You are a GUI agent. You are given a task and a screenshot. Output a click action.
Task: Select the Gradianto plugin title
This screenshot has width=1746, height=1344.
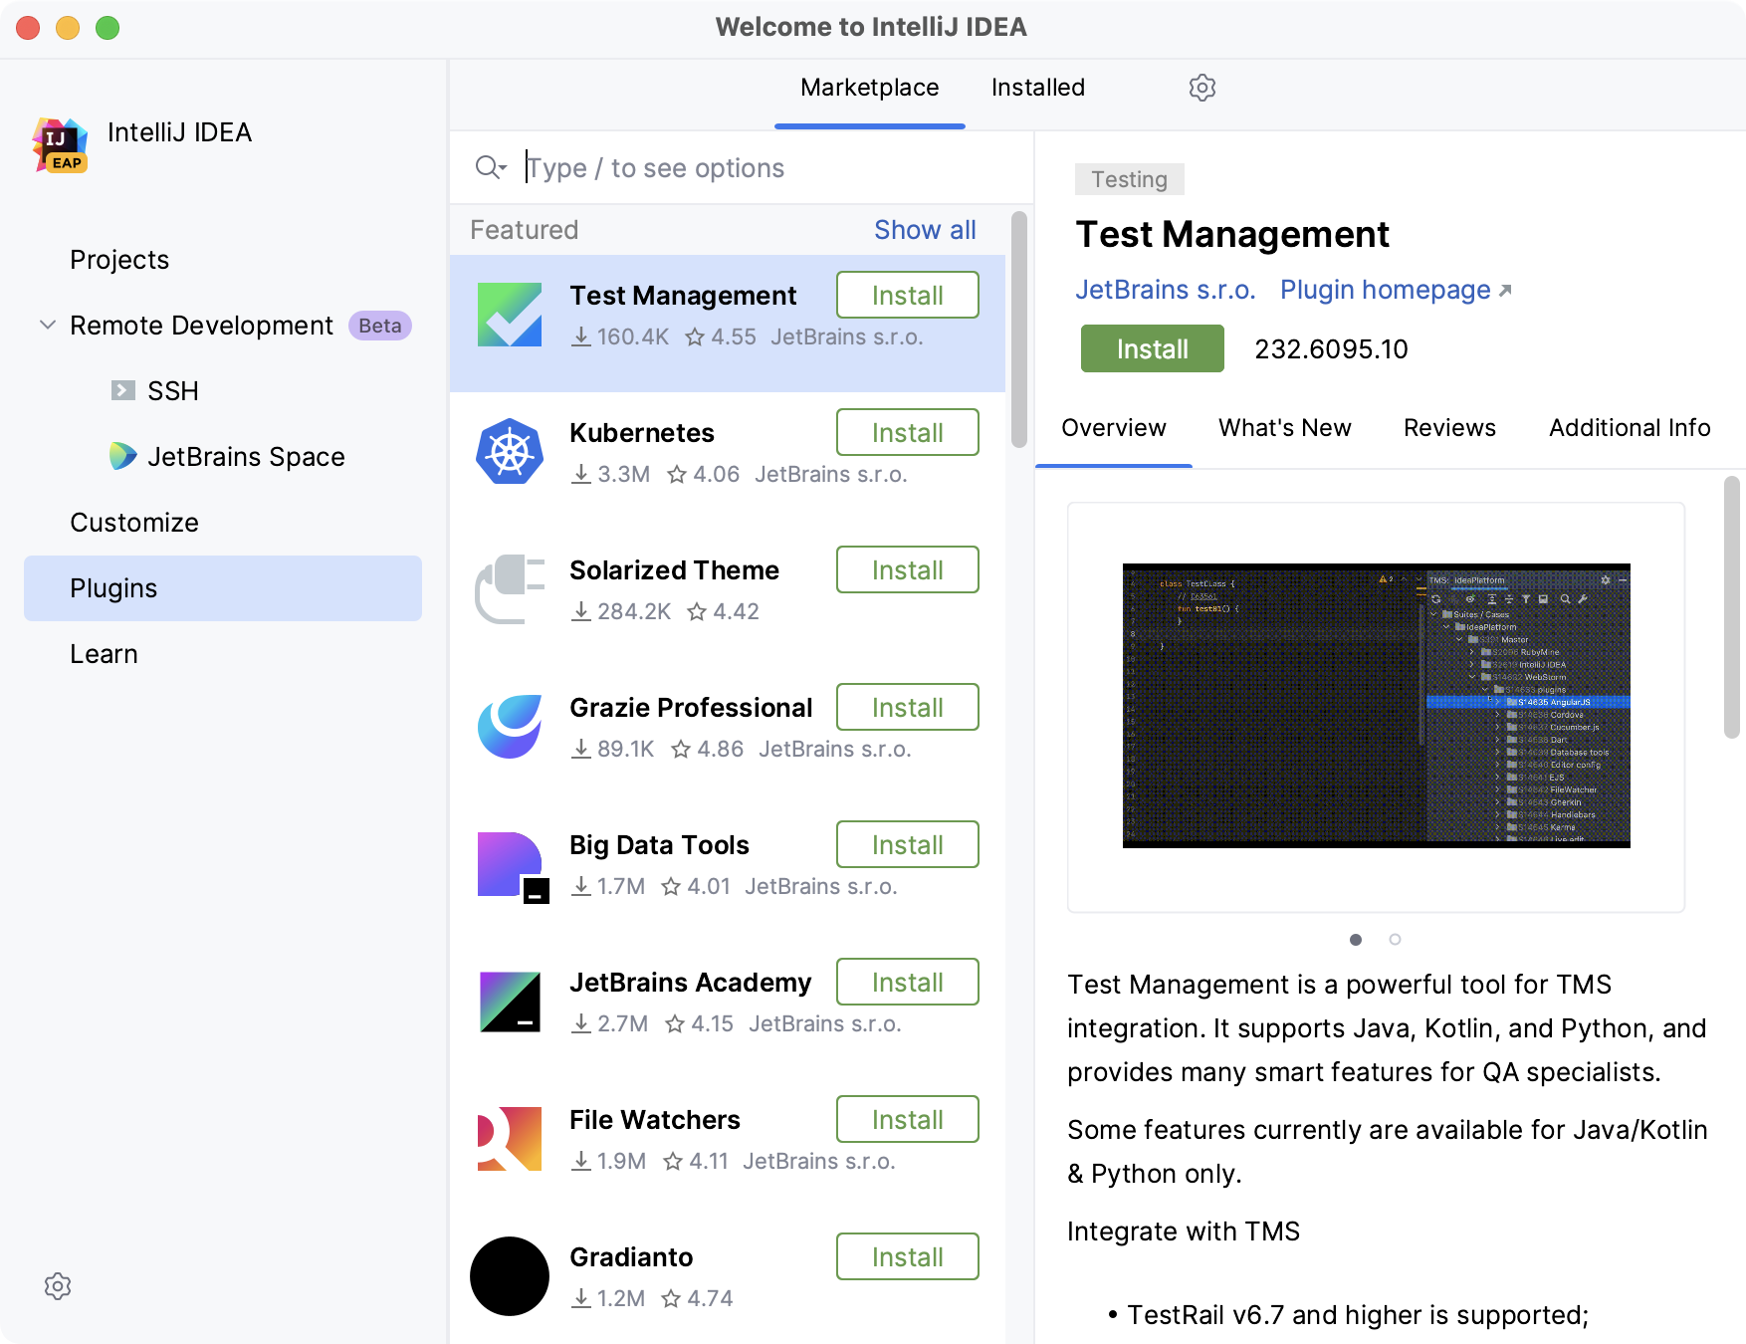[x=631, y=1257]
